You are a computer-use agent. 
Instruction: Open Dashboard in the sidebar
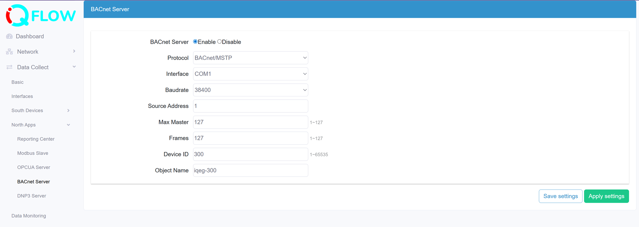30,36
